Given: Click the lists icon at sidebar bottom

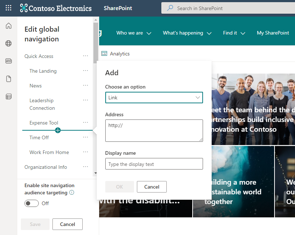Looking at the screenshot, I should click(x=8, y=96).
